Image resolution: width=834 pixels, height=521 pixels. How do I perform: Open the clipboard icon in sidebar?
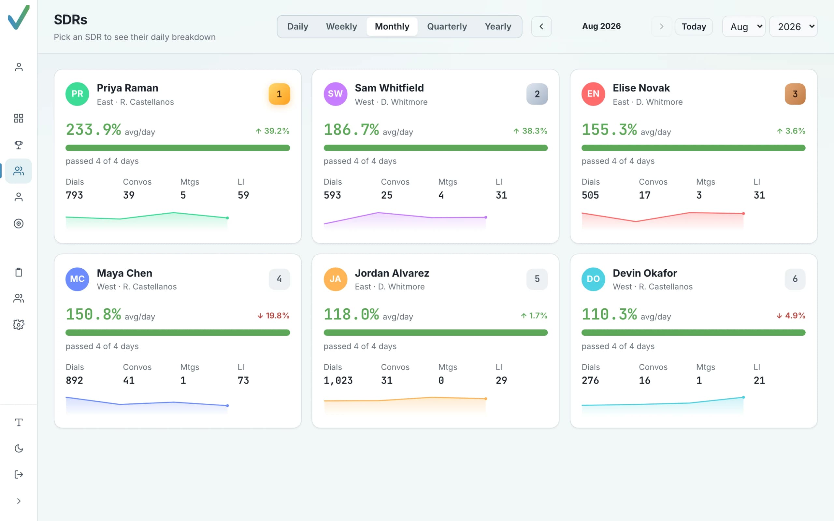19,272
